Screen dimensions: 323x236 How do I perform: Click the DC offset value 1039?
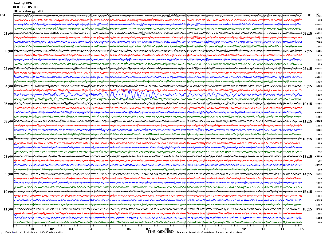319,64
